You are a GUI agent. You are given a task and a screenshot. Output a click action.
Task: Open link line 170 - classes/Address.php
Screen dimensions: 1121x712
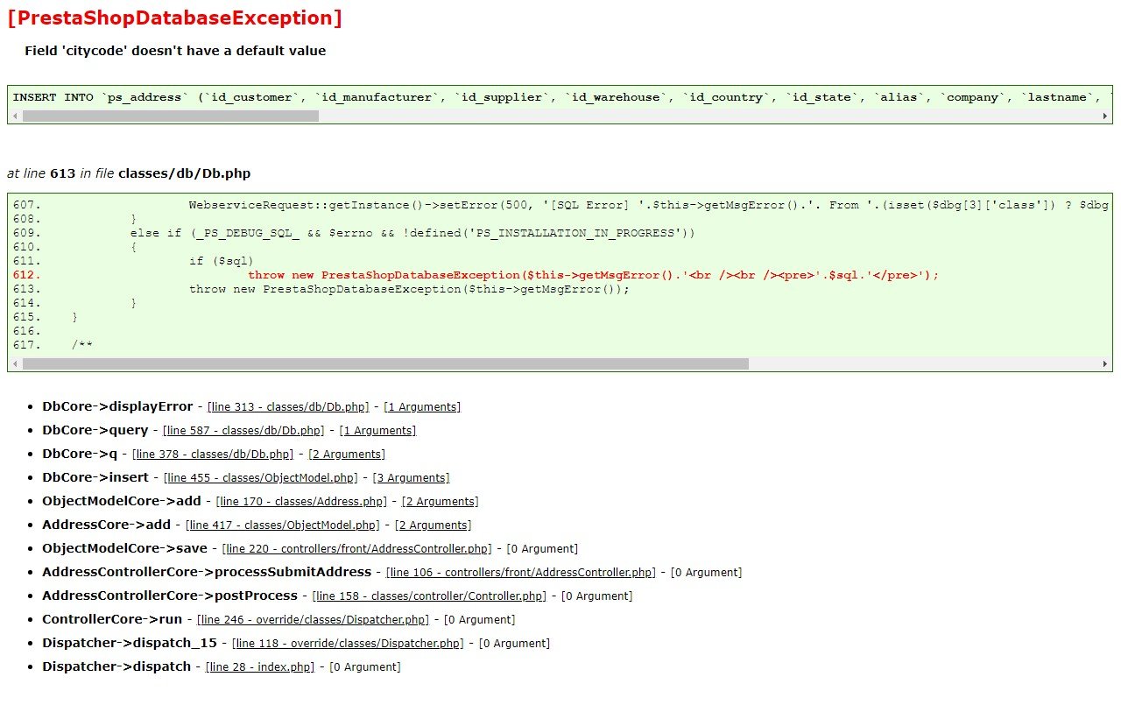pos(301,502)
